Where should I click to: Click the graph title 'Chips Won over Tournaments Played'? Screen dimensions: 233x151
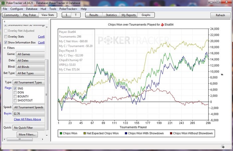[134, 25]
